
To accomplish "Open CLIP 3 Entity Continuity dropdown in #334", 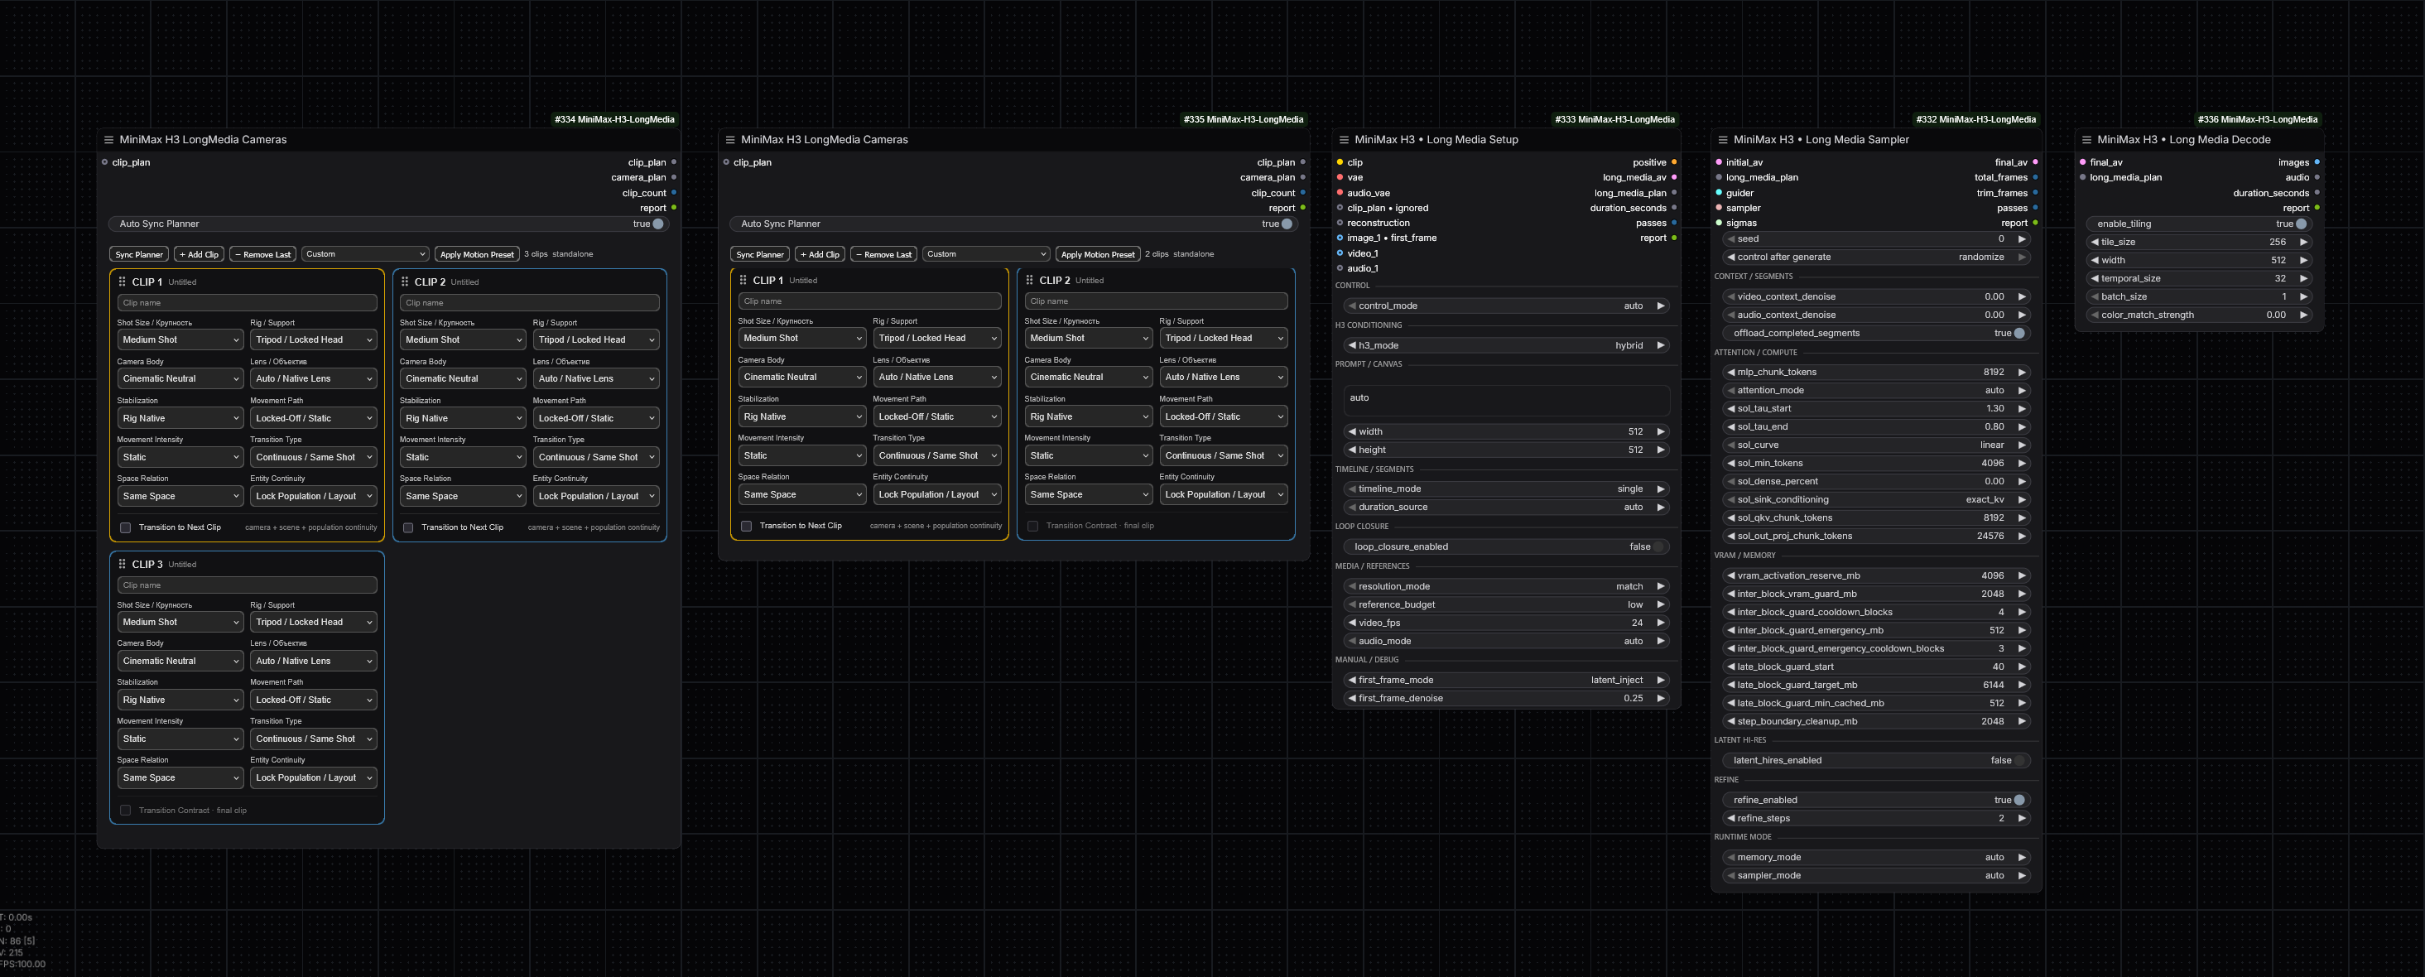I will pos(312,777).
